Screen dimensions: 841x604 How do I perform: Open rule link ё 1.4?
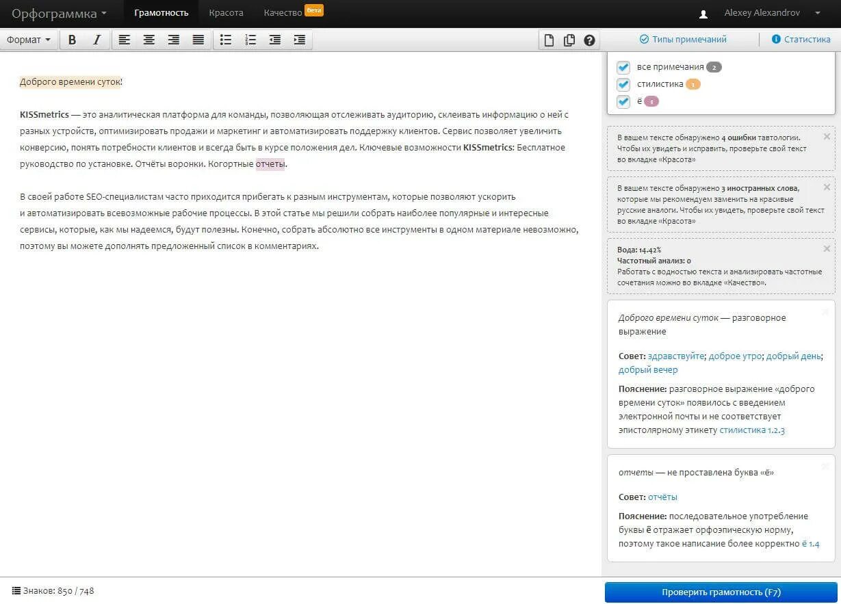(811, 544)
